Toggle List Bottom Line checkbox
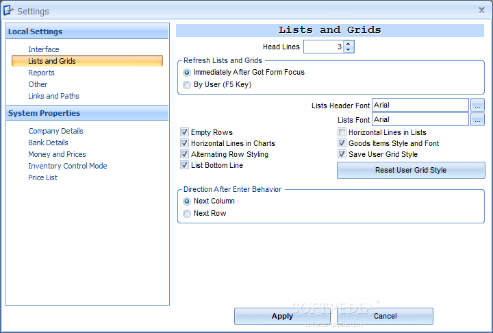Image resolution: width=493 pixels, height=333 pixels. (185, 165)
